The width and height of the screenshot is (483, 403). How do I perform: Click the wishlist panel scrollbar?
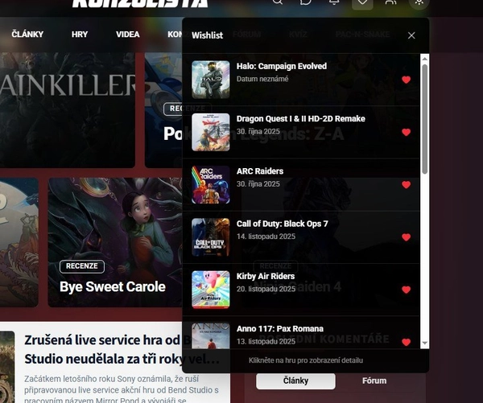[x=424, y=121]
